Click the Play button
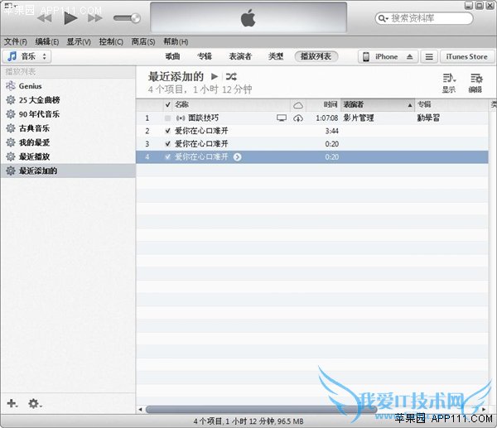497x428 pixels. [70, 18]
